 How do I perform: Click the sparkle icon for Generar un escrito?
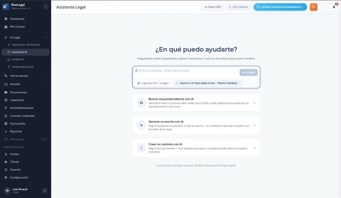click(141, 125)
